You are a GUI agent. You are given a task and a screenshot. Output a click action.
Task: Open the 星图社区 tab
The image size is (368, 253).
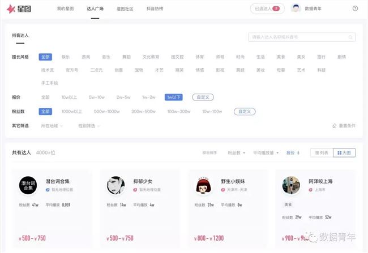tap(125, 9)
